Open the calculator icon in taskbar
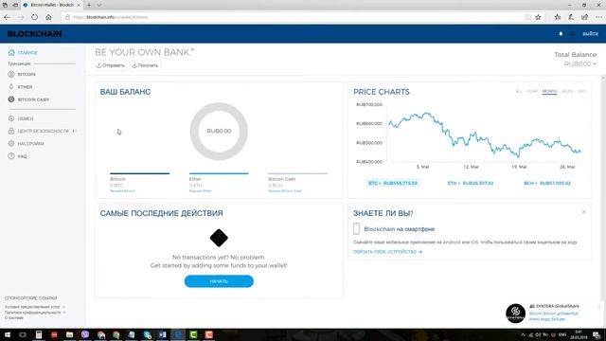 tap(39, 334)
